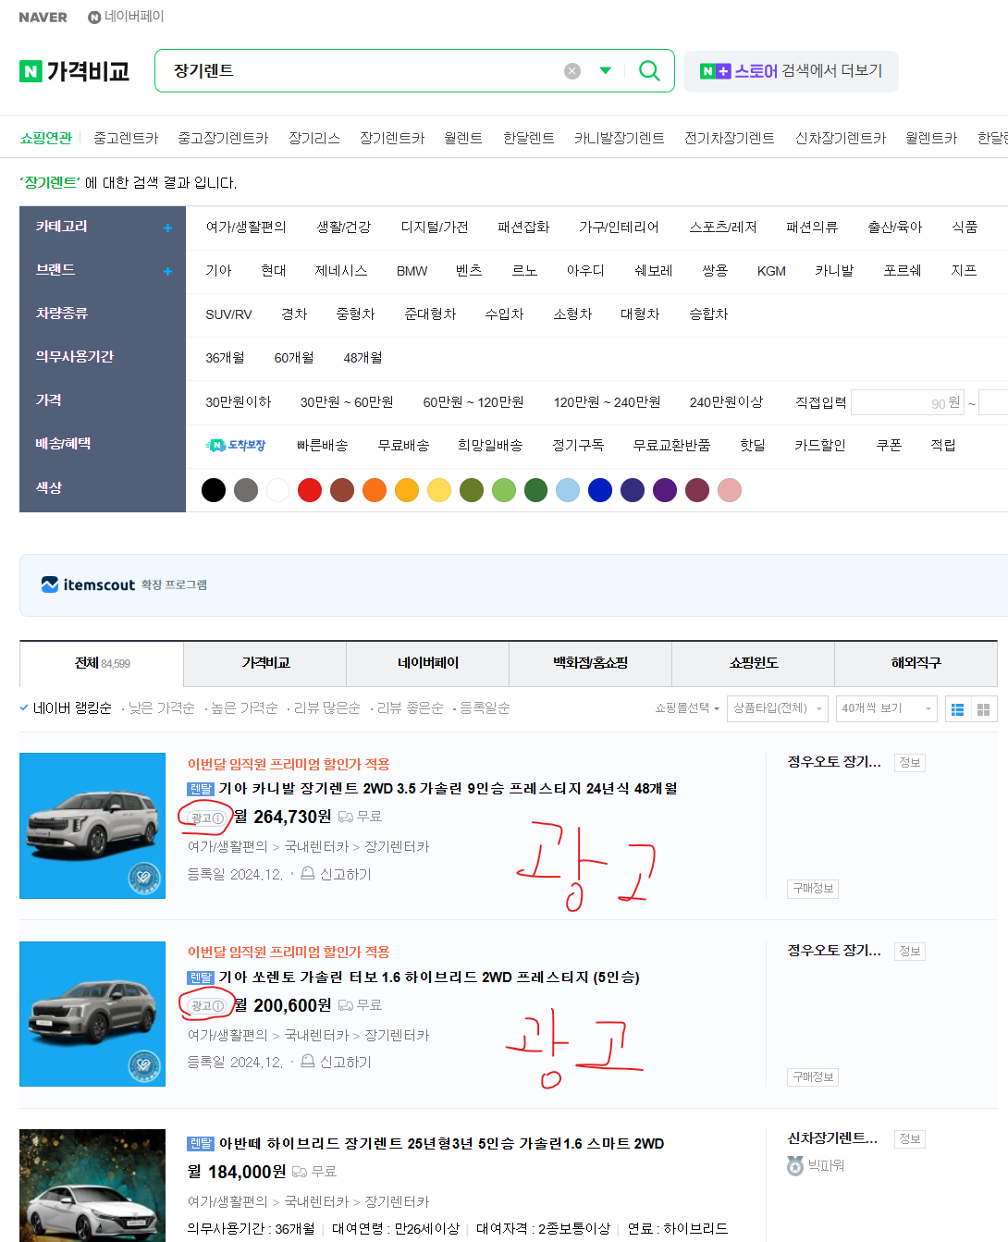1008x1242 pixels.
Task: Switch to the 전체 tab
Action: (102, 663)
